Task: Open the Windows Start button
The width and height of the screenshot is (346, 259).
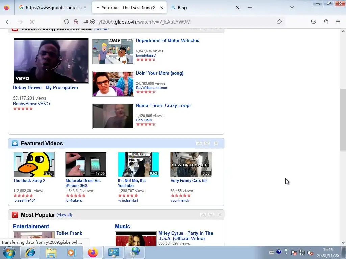Action: pyautogui.click(x=9, y=252)
